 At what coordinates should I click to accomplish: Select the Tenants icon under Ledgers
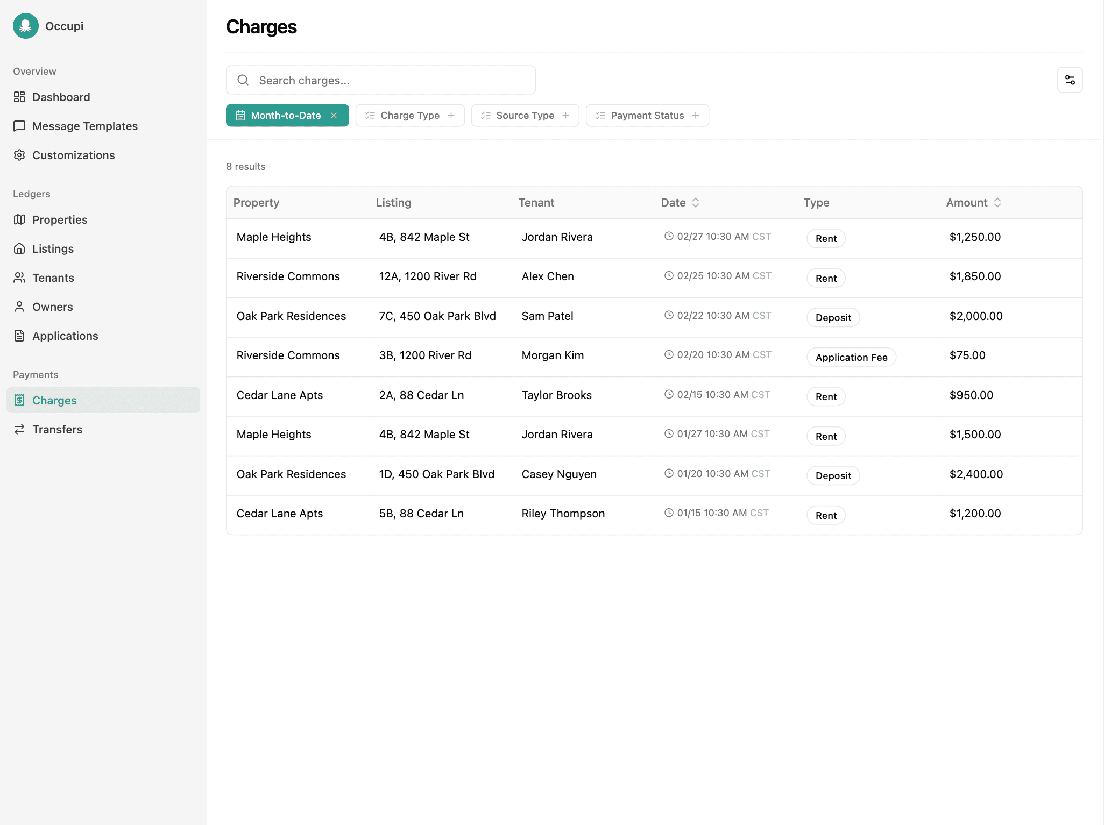coord(19,278)
